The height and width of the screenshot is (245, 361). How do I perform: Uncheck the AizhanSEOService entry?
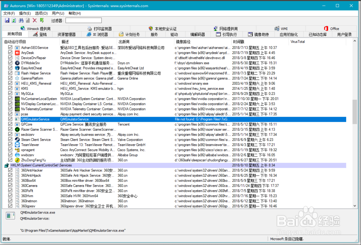tap(10, 48)
